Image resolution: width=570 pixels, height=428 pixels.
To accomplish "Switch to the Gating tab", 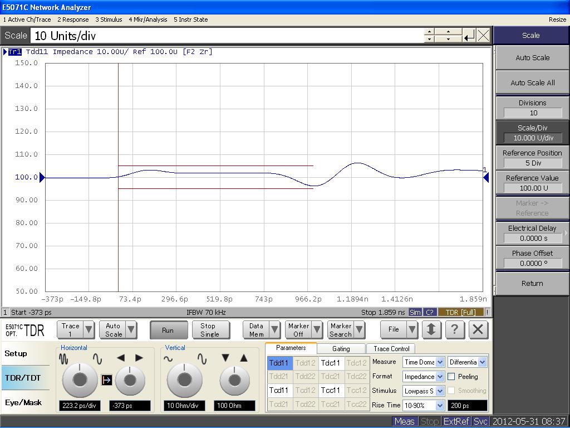I will 341,349.
